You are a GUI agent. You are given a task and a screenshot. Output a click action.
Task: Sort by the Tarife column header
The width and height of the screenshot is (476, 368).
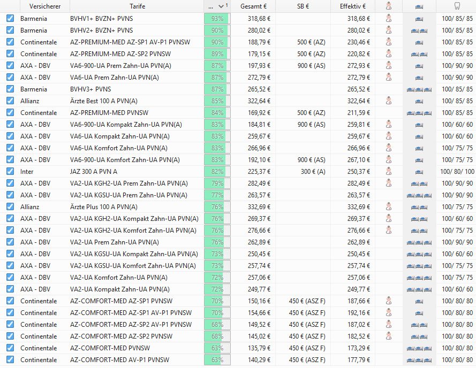[x=137, y=6]
